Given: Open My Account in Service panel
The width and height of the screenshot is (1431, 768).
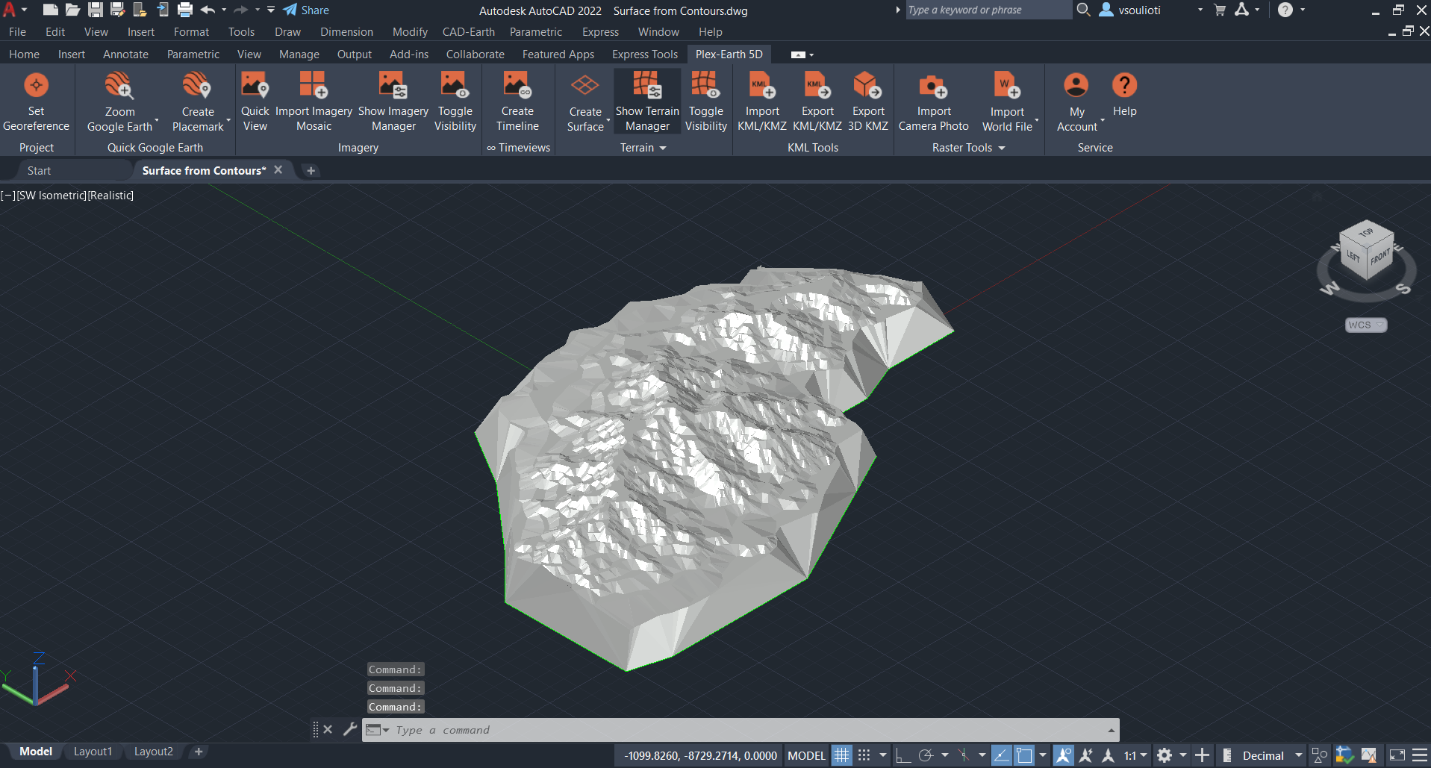Looking at the screenshot, I should pos(1076,102).
